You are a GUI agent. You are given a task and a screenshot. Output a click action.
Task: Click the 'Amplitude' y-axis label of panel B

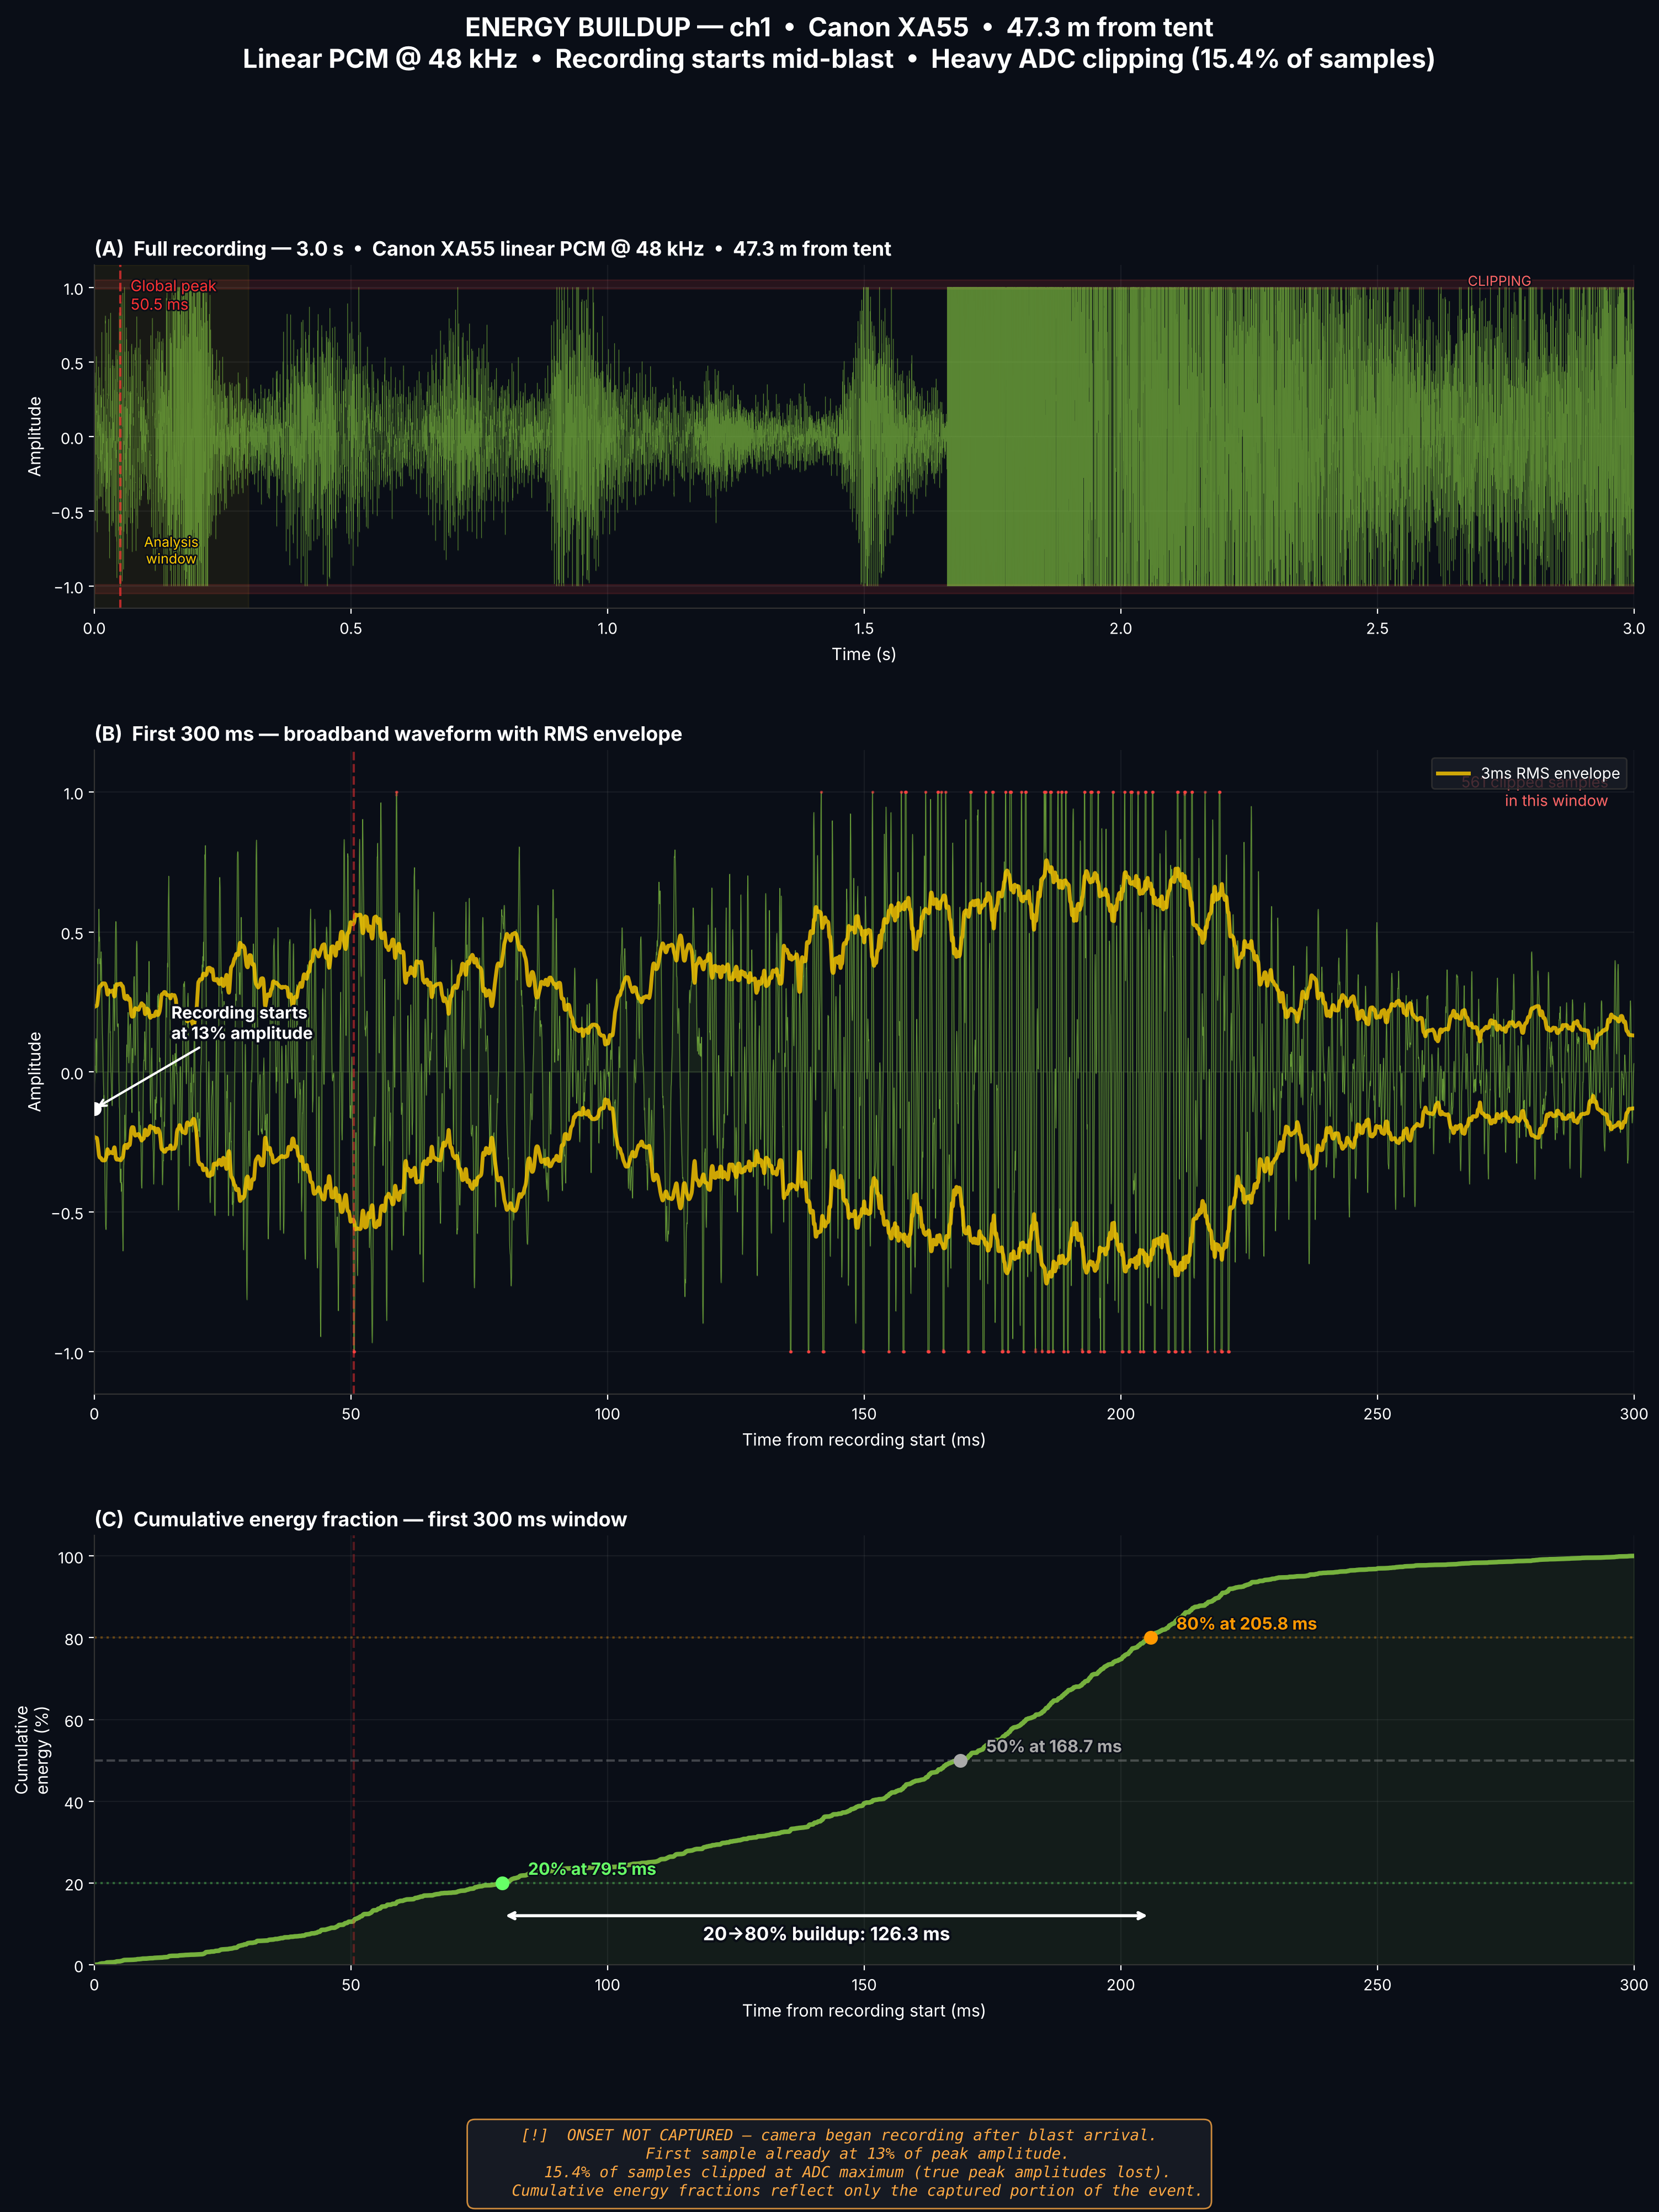[x=35, y=1071]
